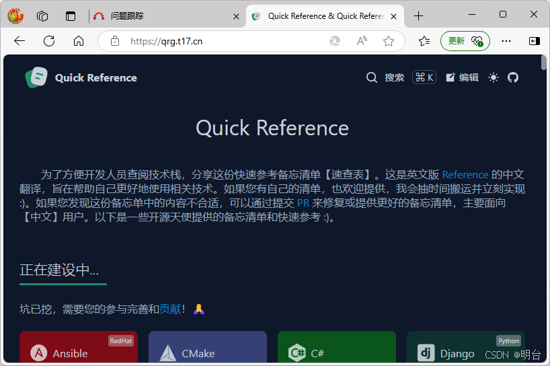Maximize the browser window
The width and height of the screenshot is (550, 366).
pyautogui.click(x=503, y=15)
